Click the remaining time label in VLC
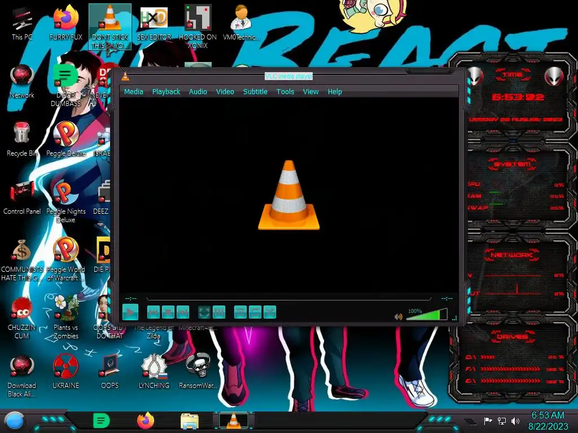 [x=447, y=298]
